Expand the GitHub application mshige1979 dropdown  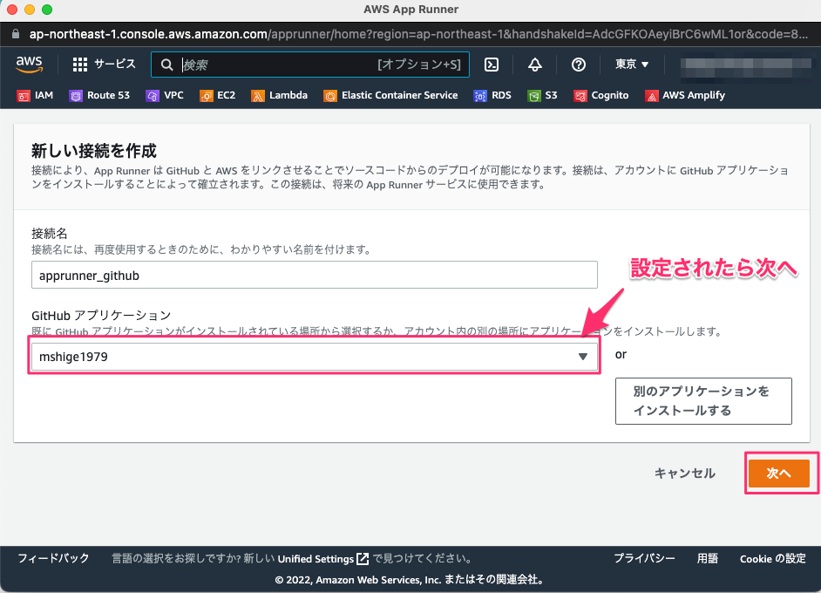[314, 356]
